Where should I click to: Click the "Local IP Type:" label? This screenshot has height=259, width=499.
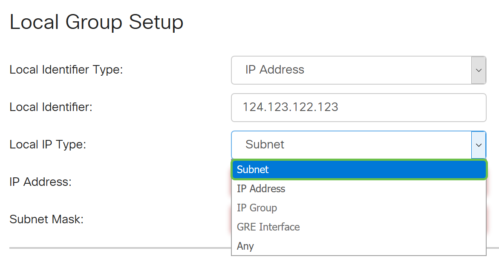coord(48,145)
